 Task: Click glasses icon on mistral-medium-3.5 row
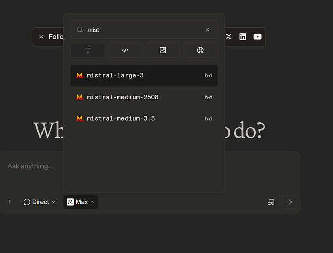tap(209, 119)
